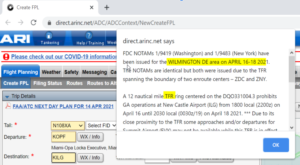
Task: Open the Safety tab
Action: [71, 72]
